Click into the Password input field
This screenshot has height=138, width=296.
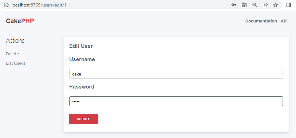[x=176, y=101]
